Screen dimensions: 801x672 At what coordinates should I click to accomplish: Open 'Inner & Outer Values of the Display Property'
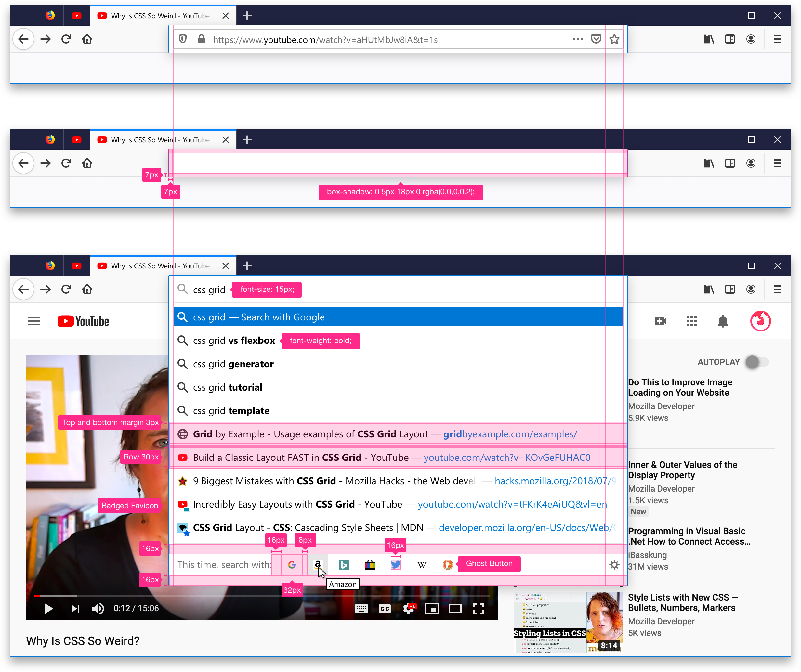coord(682,470)
